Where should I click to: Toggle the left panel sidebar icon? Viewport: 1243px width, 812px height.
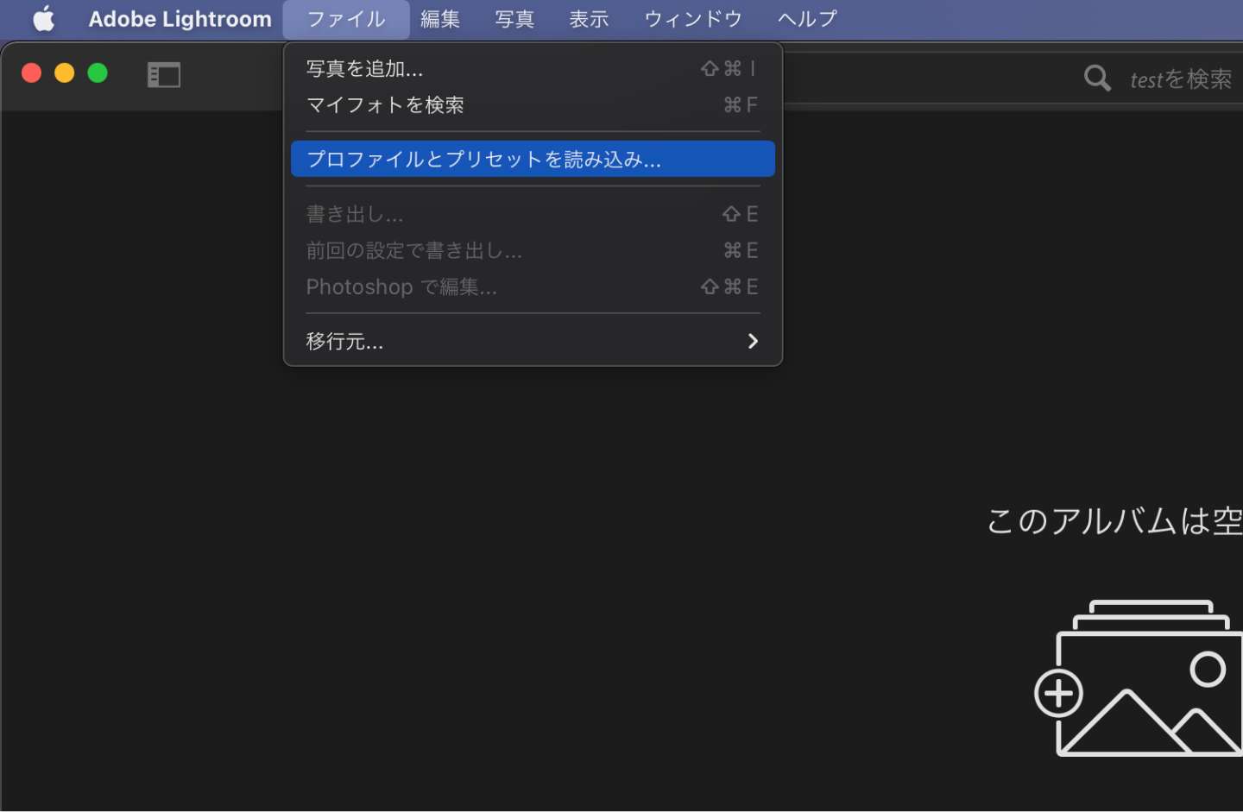pos(164,75)
